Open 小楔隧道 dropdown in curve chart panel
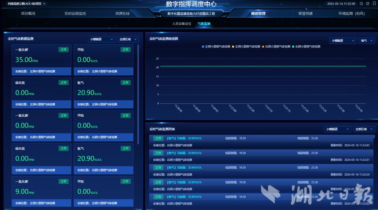The width and height of the screenshot is (378, 210). point(343,41)
